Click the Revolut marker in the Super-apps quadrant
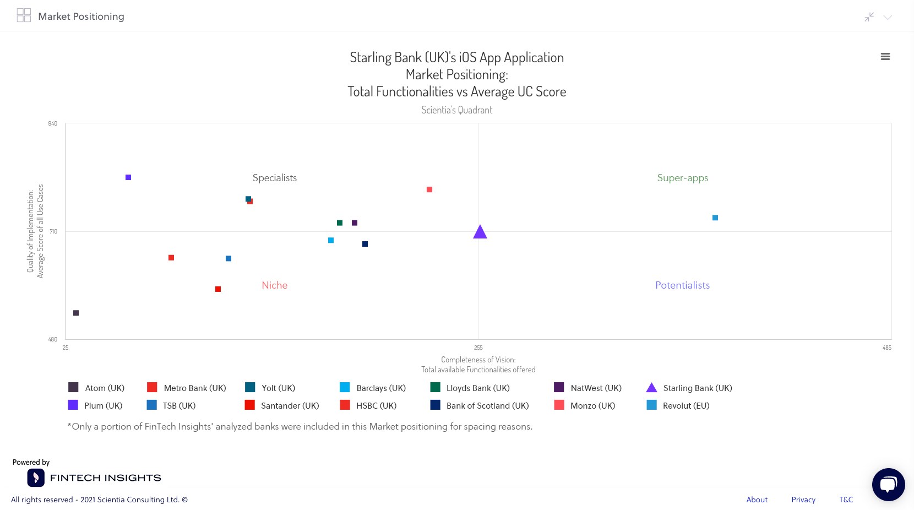The image size is (914, 510). pos(715,218)
